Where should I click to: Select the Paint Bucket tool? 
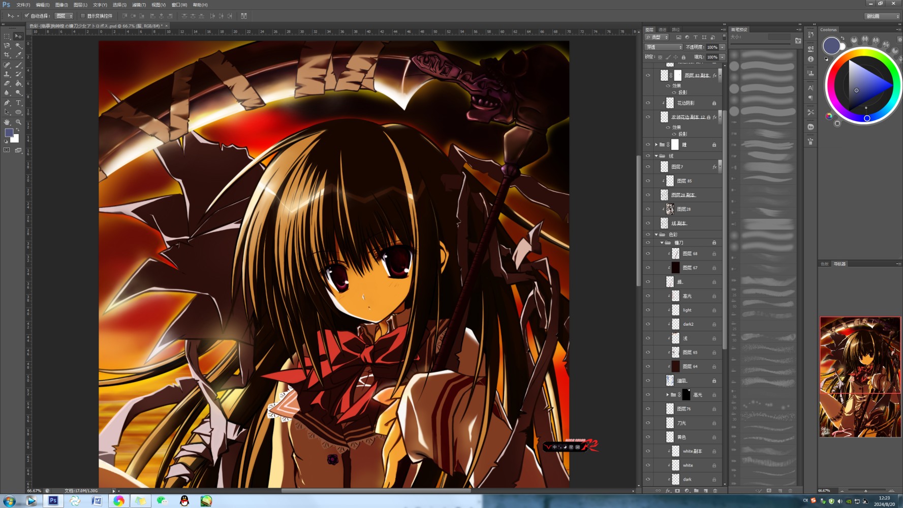tap(18, 83)
